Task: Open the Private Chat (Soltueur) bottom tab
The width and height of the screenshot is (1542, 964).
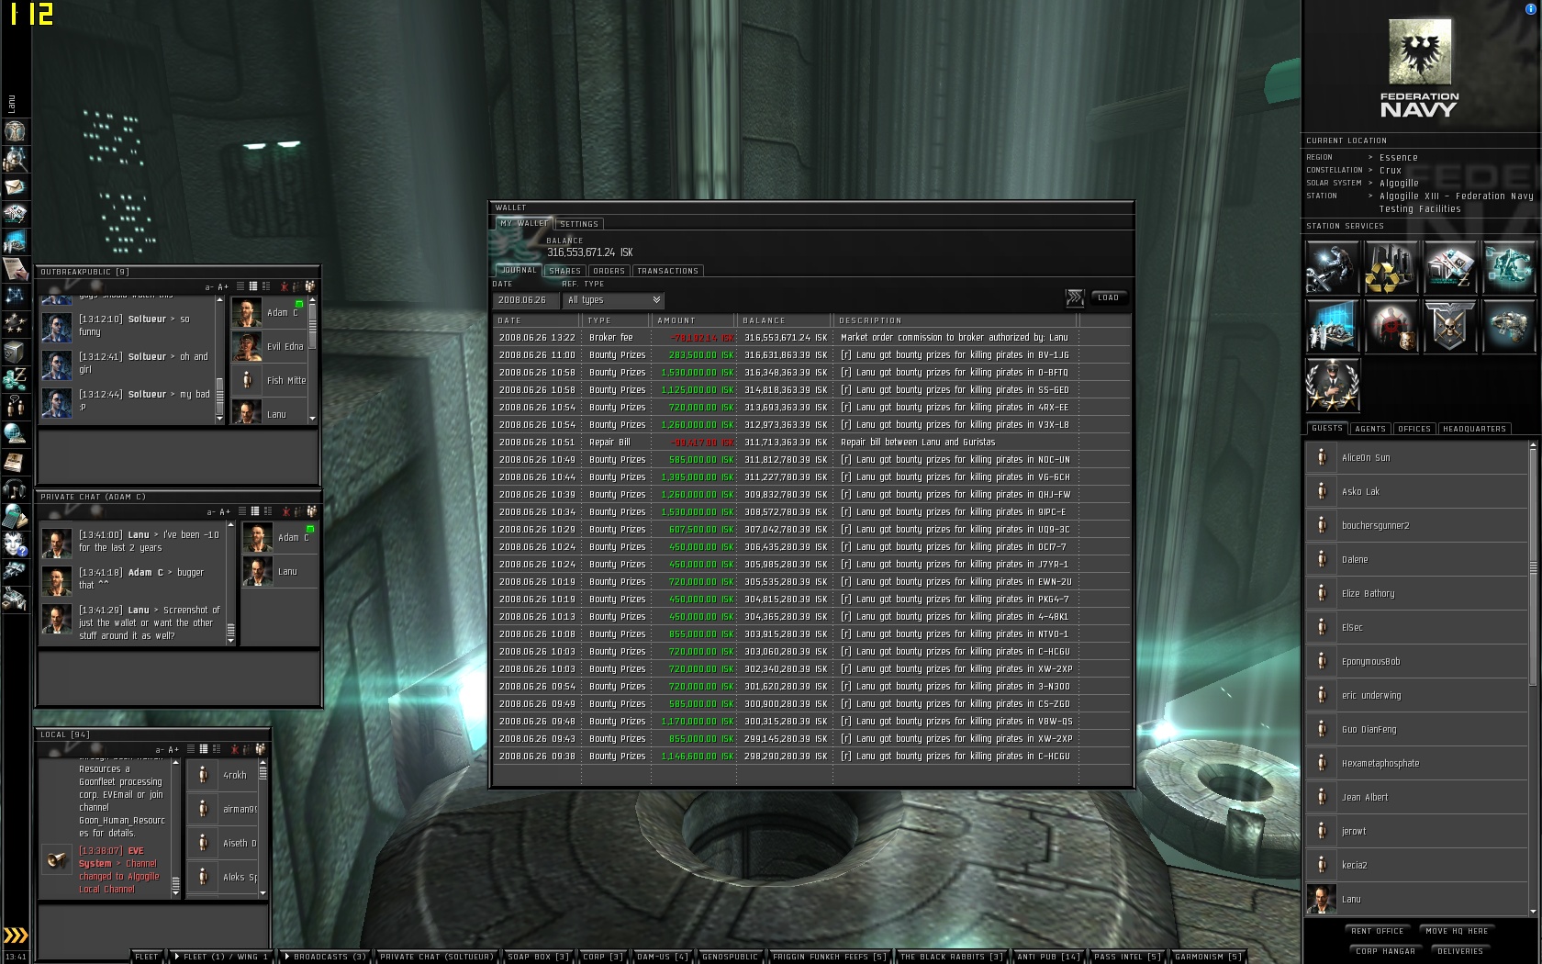Action: click(x=437, y=957)
